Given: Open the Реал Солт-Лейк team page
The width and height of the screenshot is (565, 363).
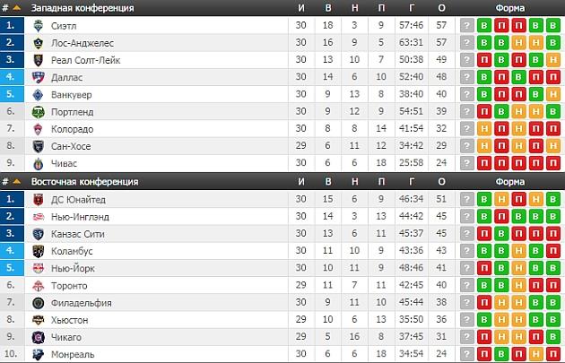Looking at the screenshot, I should point(85,60).
